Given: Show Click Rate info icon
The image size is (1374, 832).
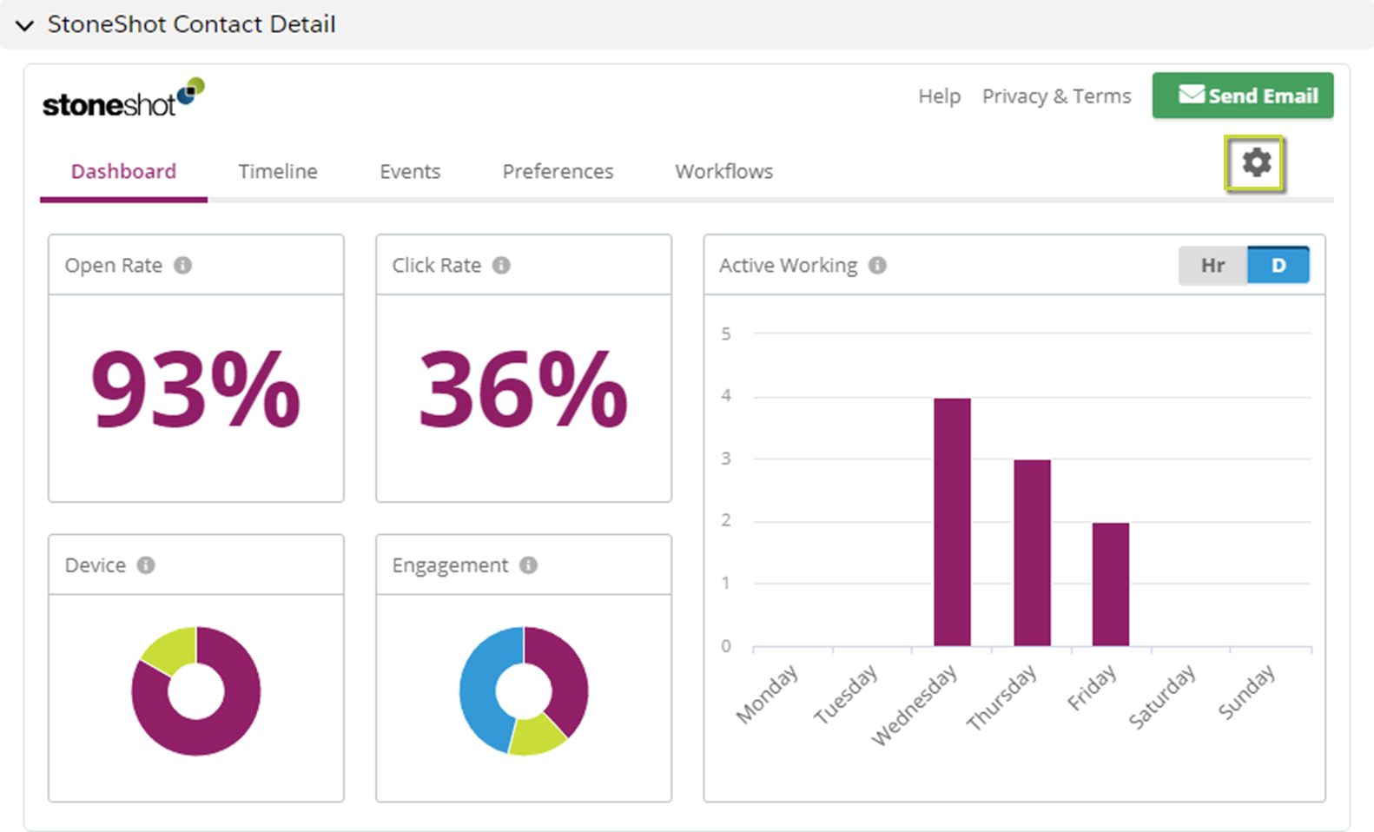Looking at the screenshot, I should click(x=501, y=265).
